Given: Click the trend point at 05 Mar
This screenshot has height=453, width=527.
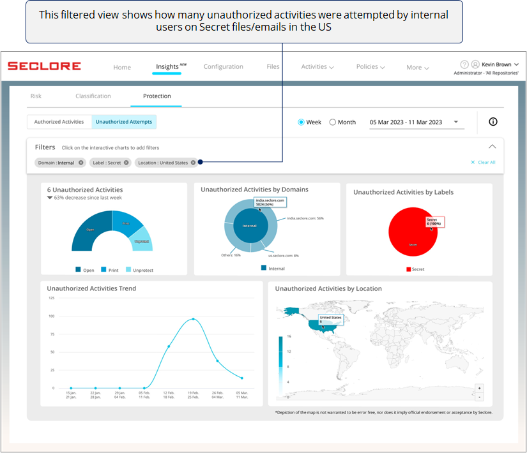Looking at the screenshot, I should click(242, 378).
